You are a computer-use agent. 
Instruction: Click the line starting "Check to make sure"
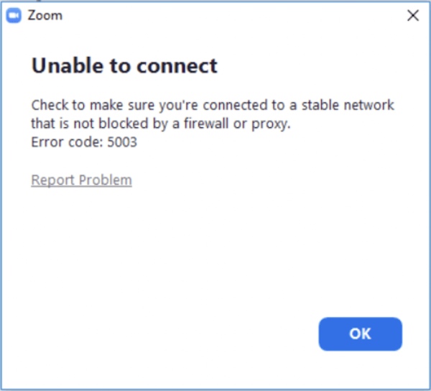click(x=213, y=105)
